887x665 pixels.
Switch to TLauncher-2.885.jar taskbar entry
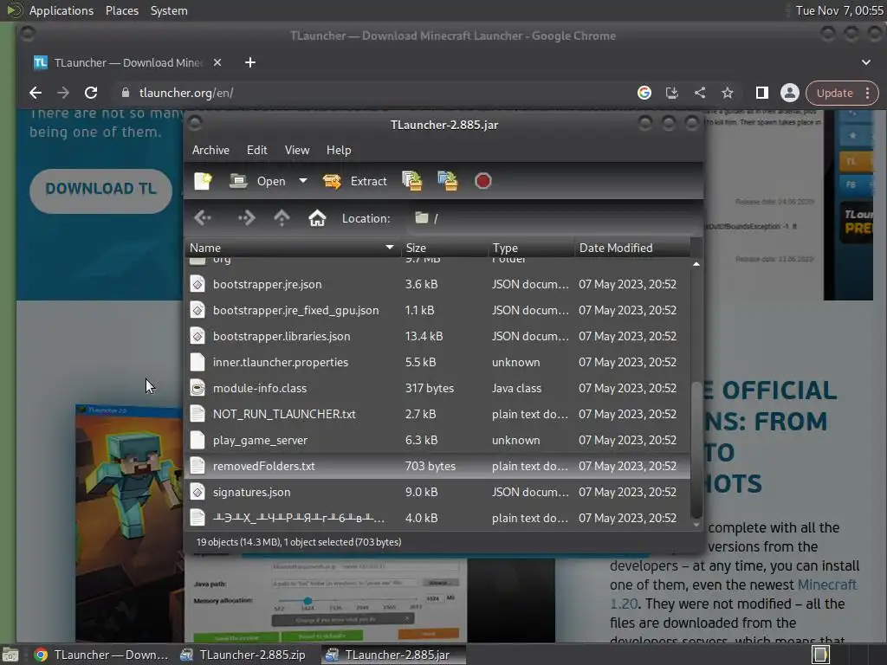point(394,655)
